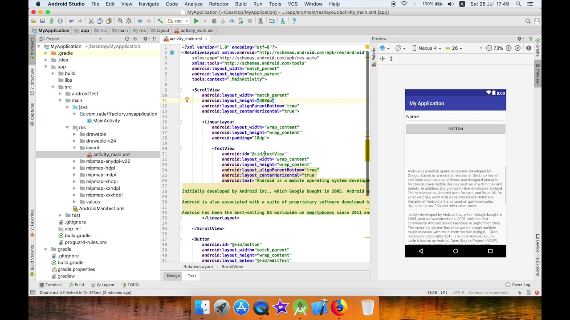
Task: Expand the androidTest folder
Action: click(60, 94)
